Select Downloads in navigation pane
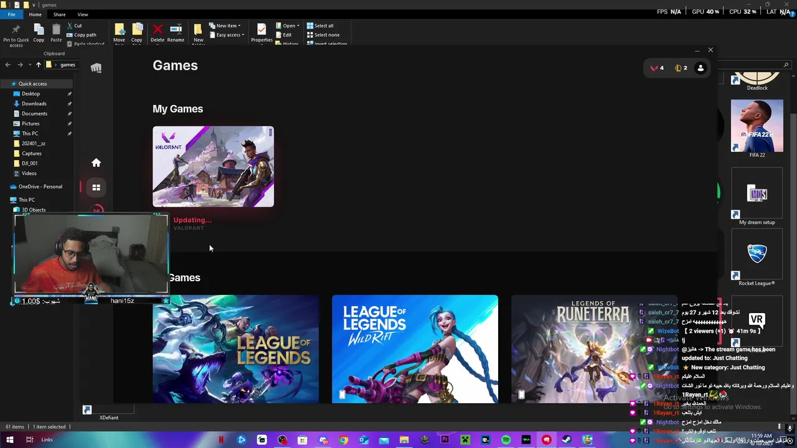The image size is (797, 448). (x=34, y=103)
